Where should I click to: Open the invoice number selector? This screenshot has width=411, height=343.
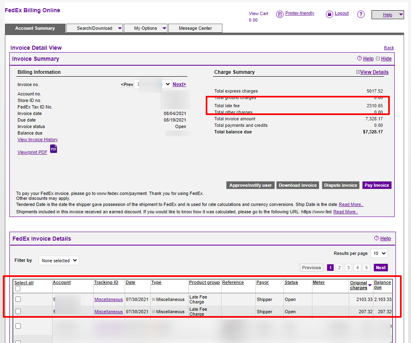(153, 84)
